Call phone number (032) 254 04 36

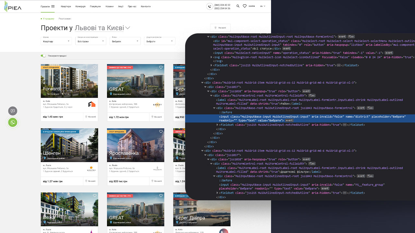[x=222, y=8]
